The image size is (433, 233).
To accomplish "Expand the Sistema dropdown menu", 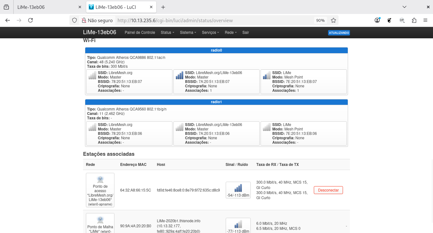I will click(188, 33).
